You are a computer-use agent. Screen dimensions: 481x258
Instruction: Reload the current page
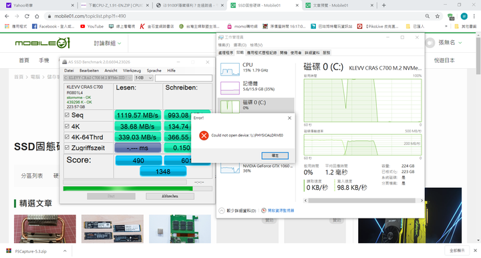(x=27, y=16)
